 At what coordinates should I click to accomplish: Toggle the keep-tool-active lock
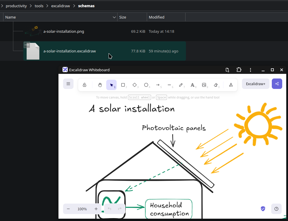click(85, 85)
